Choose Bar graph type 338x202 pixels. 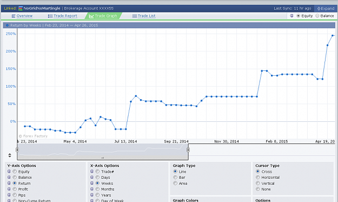coord(175,178)
